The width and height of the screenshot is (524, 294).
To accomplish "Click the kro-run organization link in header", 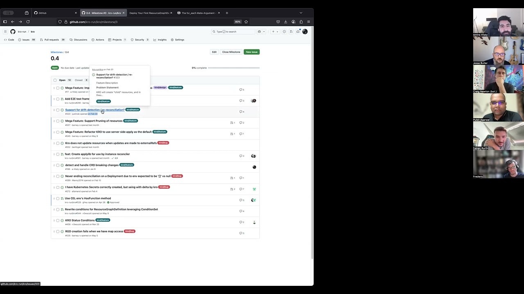I will point(22,31).
